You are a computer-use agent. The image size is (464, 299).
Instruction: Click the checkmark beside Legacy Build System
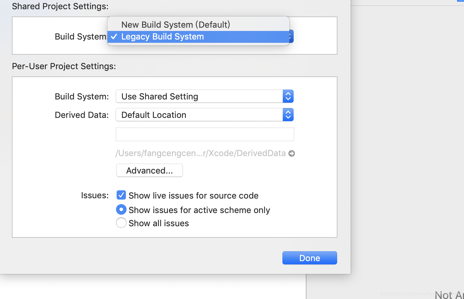click(114, 37)
